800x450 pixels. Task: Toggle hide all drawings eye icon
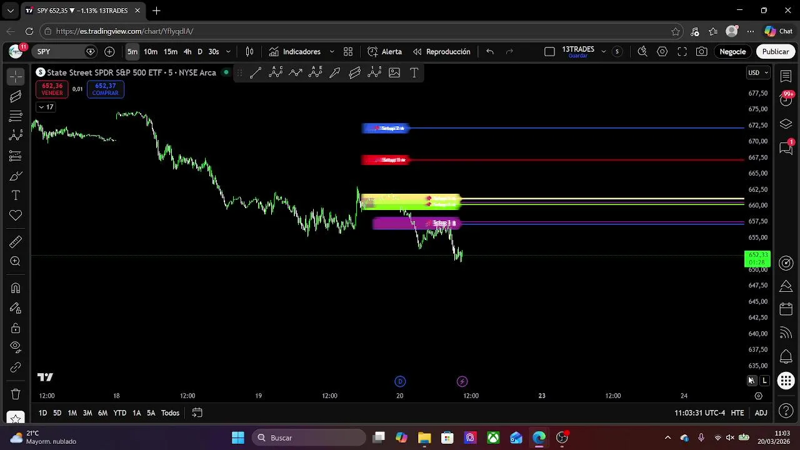pos(16,347)
